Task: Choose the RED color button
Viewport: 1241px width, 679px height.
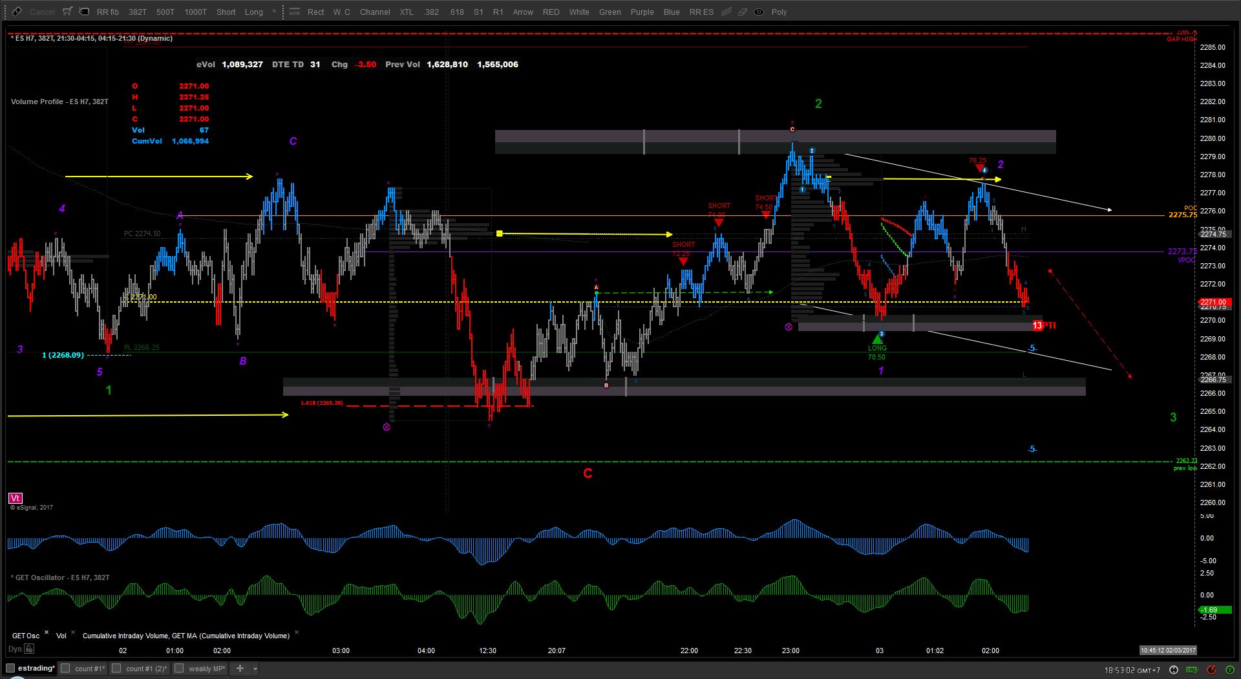Action: point(551,12)
